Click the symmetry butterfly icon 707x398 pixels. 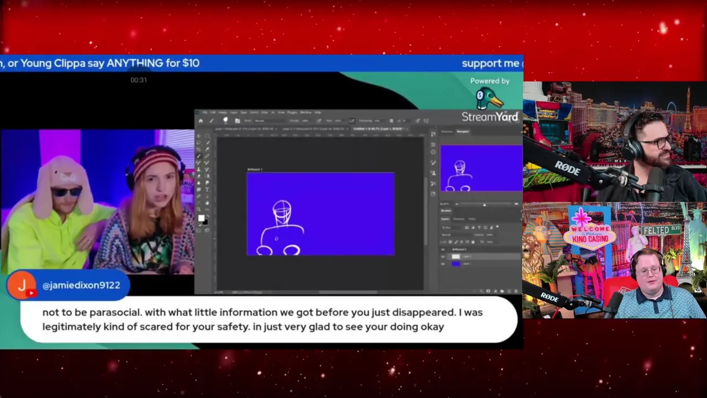pos(426,121)
